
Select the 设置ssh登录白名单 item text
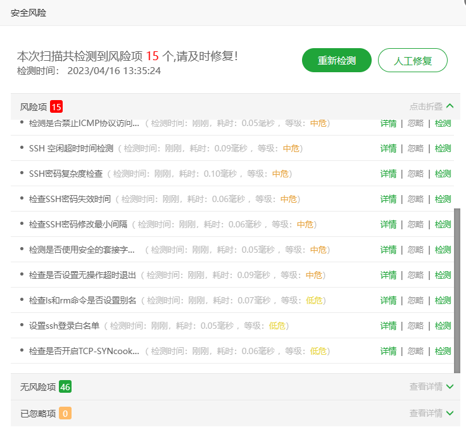(64, 326)
